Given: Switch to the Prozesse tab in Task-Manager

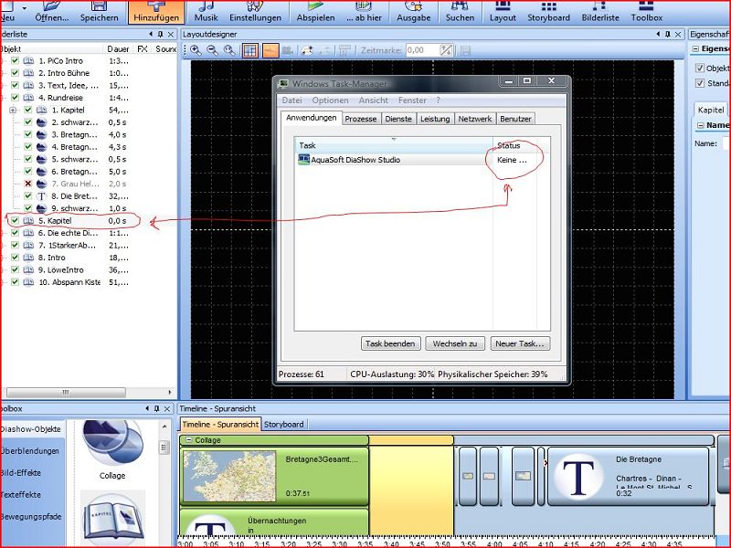Looking at the screenshot, I should (x=360, y=119).
